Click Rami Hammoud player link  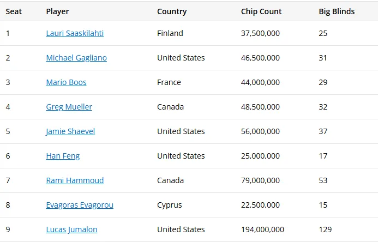(x=75, y=180)
